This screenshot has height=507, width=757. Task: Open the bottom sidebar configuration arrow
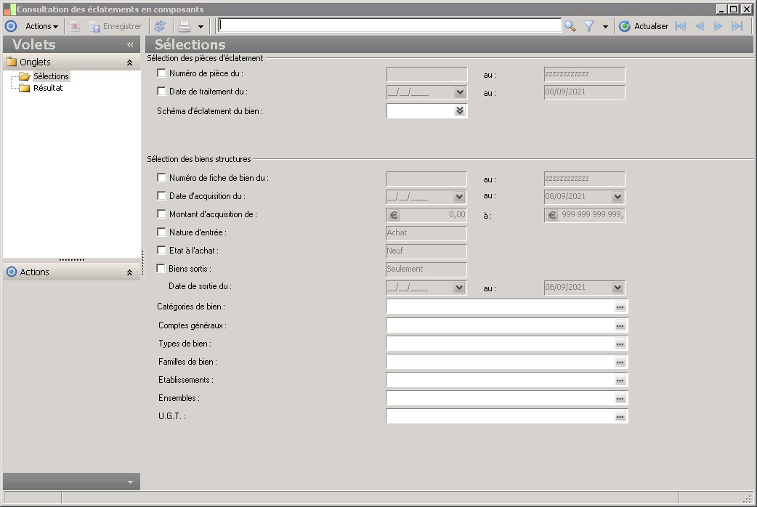[130, 482]
